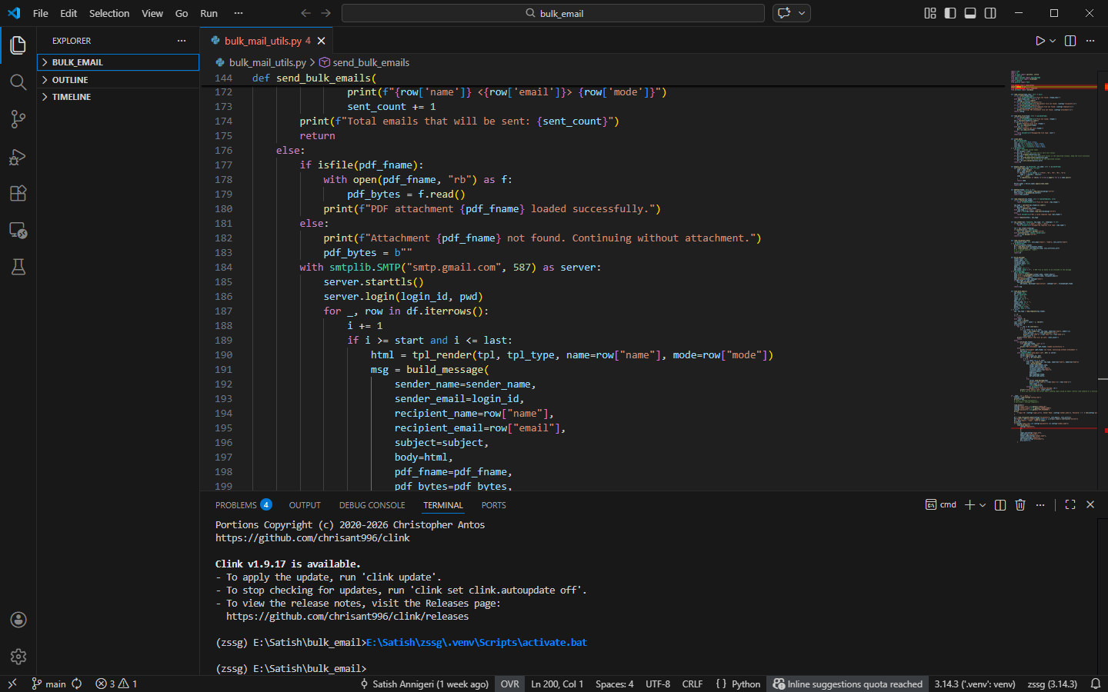This screenshot has width=1108, height=692.
Task: Select Python interpreter 3.14.3 venv
Action: 975,684
